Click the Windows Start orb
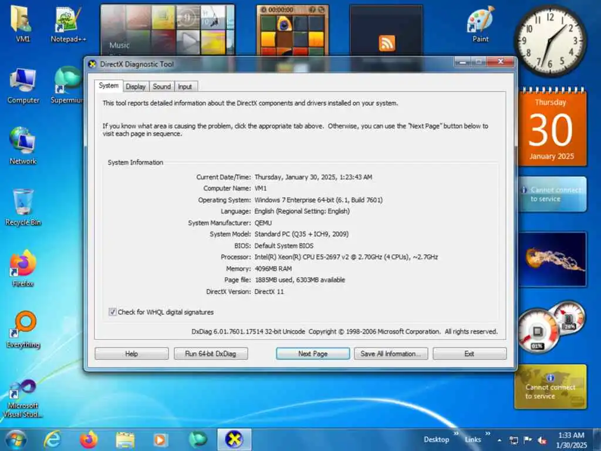 16,439
